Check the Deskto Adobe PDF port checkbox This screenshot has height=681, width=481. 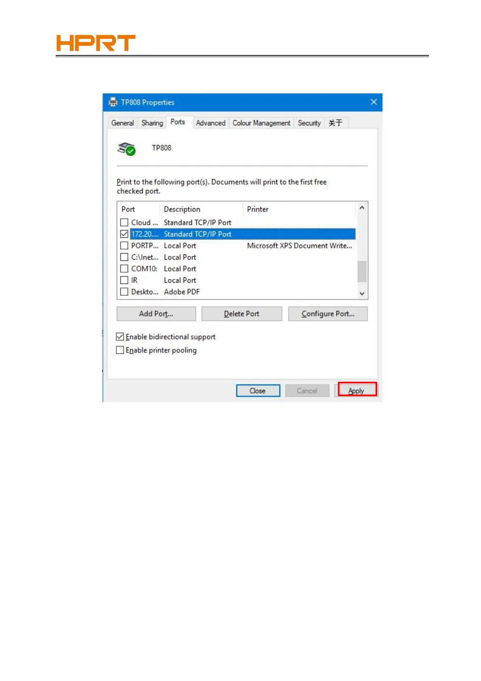[124, 292]
